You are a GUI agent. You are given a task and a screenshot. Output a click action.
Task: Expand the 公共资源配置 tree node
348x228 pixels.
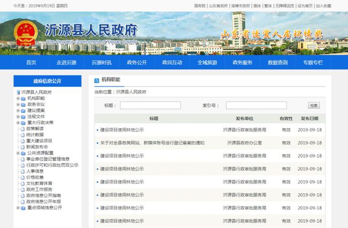18,153
